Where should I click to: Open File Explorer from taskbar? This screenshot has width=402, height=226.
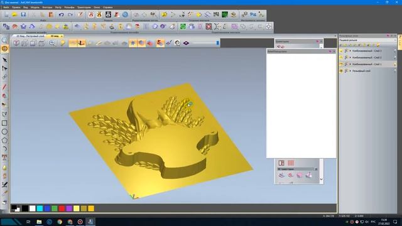[x=39, y=222]
